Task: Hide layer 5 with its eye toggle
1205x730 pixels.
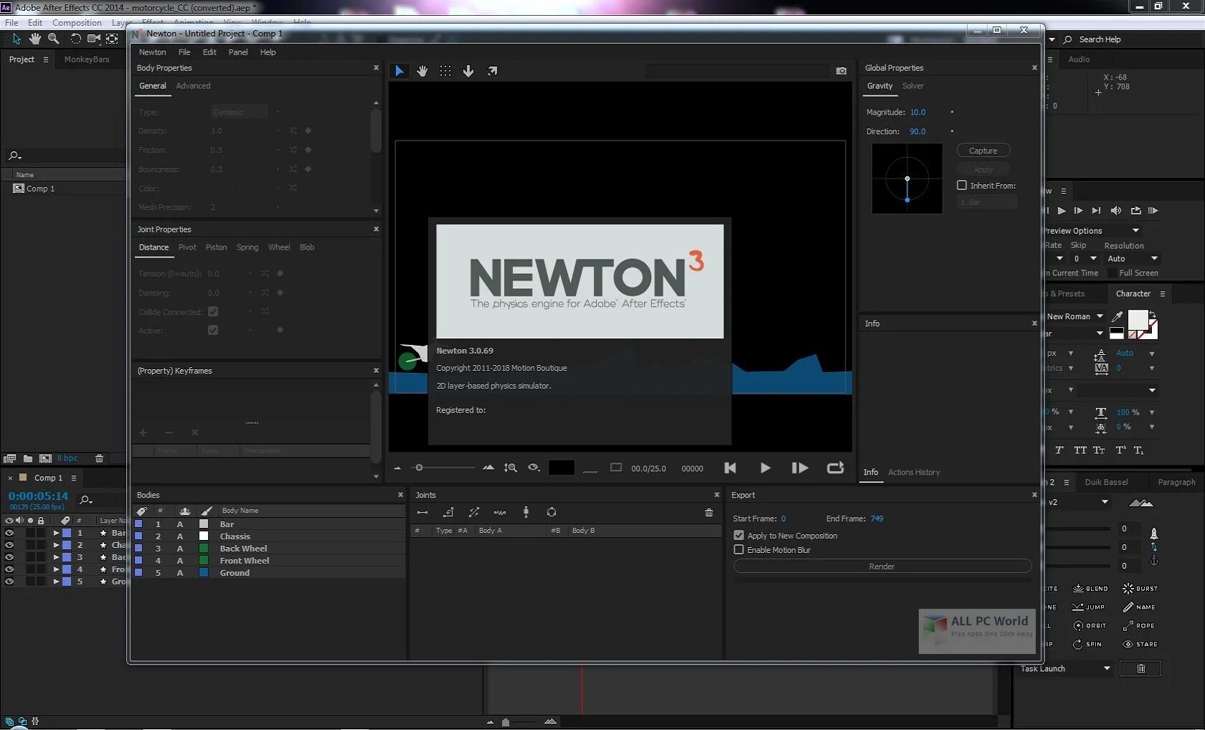Action: point(9,582)
